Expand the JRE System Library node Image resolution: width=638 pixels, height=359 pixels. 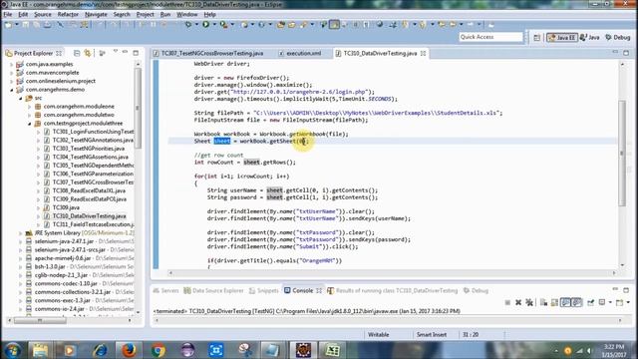tap(20, 233)
